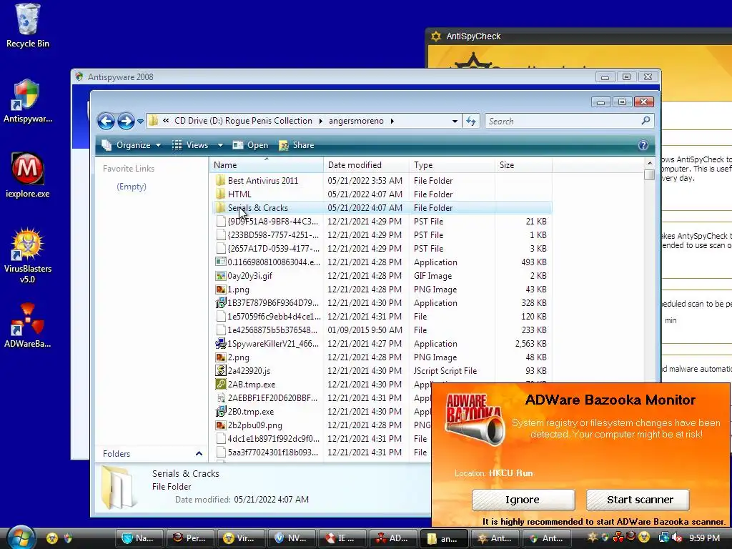Image resolution: width=732 pixels, height=549 pixels.
Task: Expand the address bar history dropdown
Action: click(455, 122)
